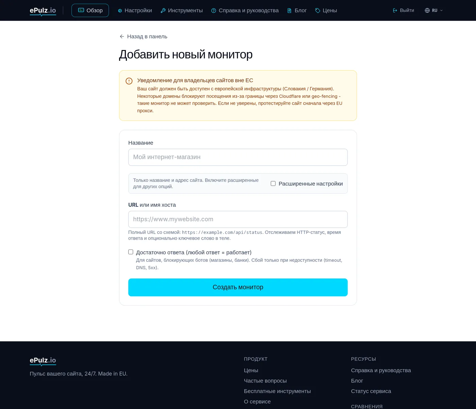Click Выйти to log out

click(x=403, y=11)
